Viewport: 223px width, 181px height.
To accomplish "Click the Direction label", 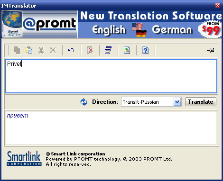I will (x=105, y=102).
